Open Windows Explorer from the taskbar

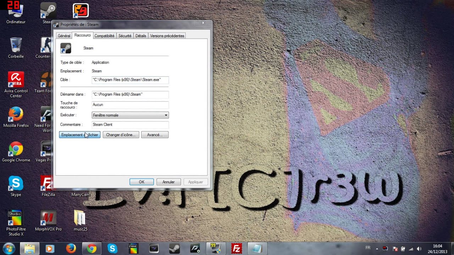pos(29,249)
